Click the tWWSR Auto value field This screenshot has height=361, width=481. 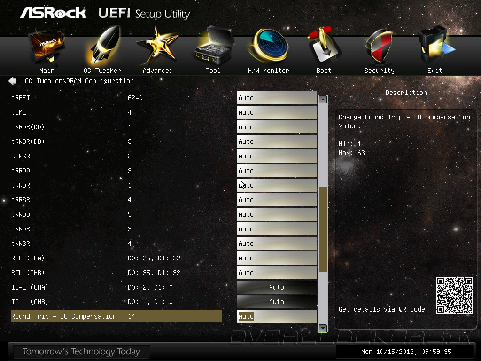(276, 244)
